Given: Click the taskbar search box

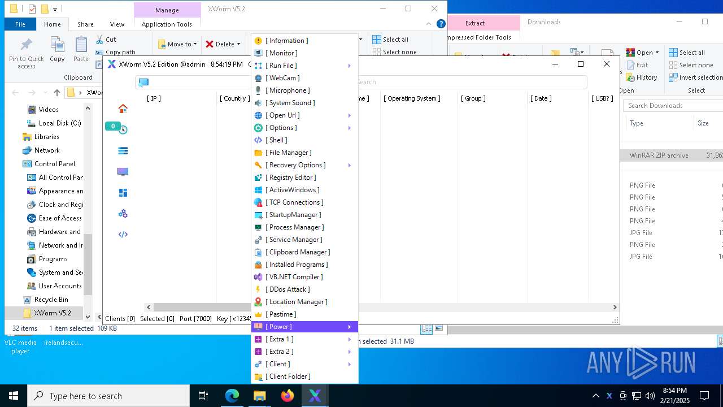Looking at the screenshot, I should point(108,396).
